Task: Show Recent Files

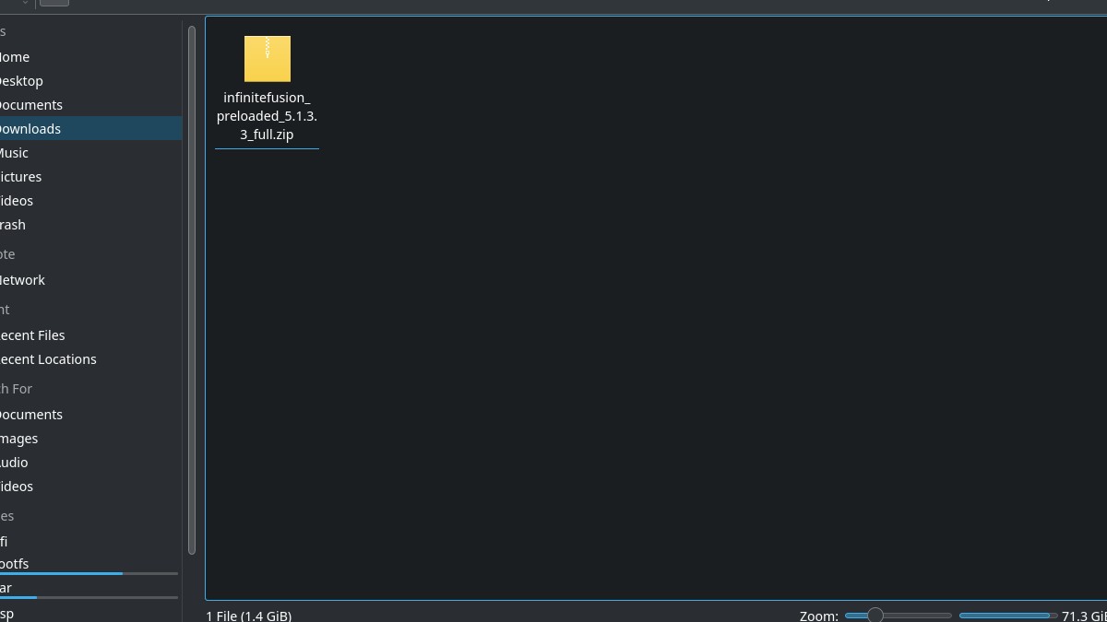Action: pyautogui.click(x=32, y=335)
